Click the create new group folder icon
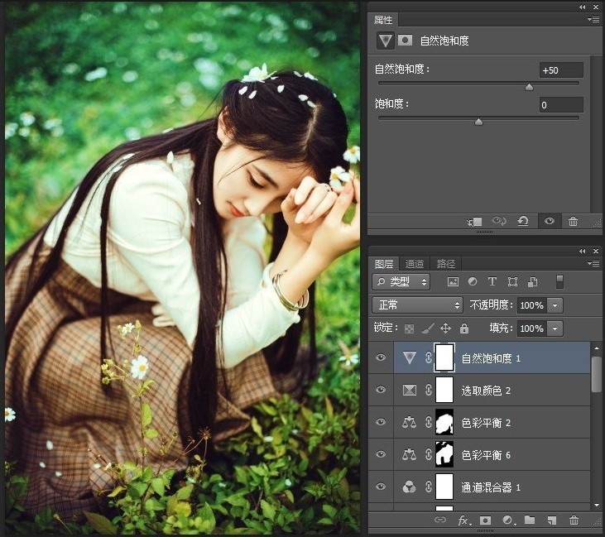 click(530, 520)
